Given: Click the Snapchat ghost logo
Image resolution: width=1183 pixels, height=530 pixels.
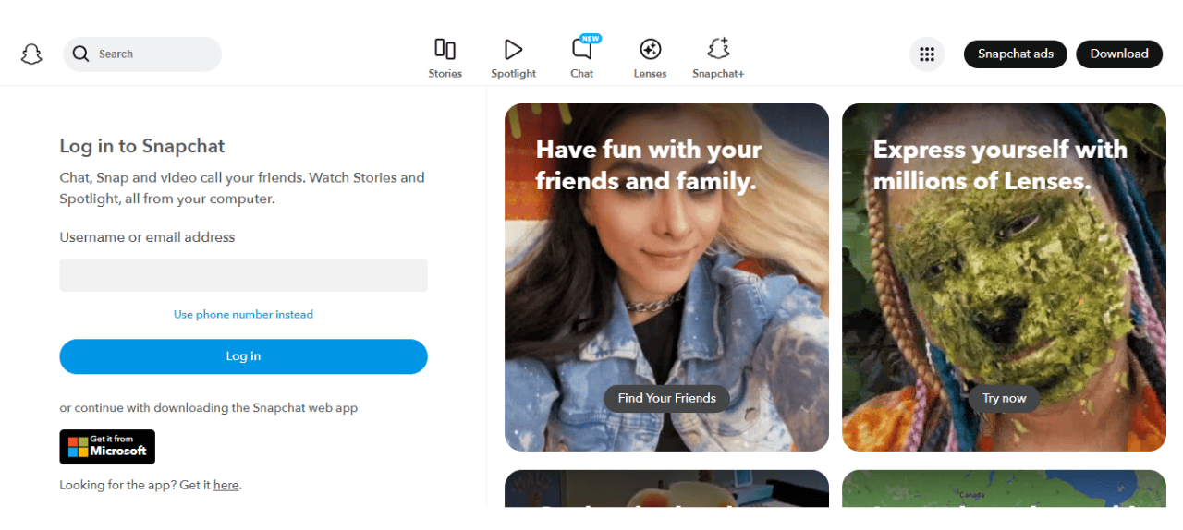Looking at the screenshot, I should pyautogui.click(x=31, y=54).
